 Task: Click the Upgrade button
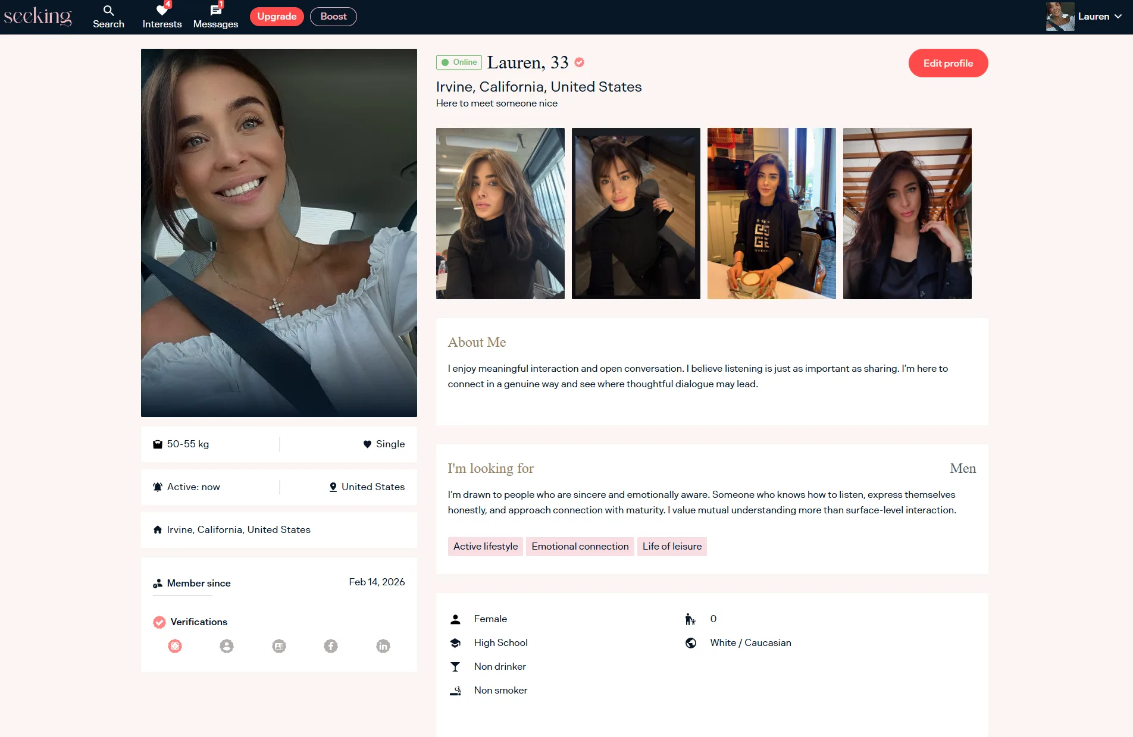coord(277,17)
